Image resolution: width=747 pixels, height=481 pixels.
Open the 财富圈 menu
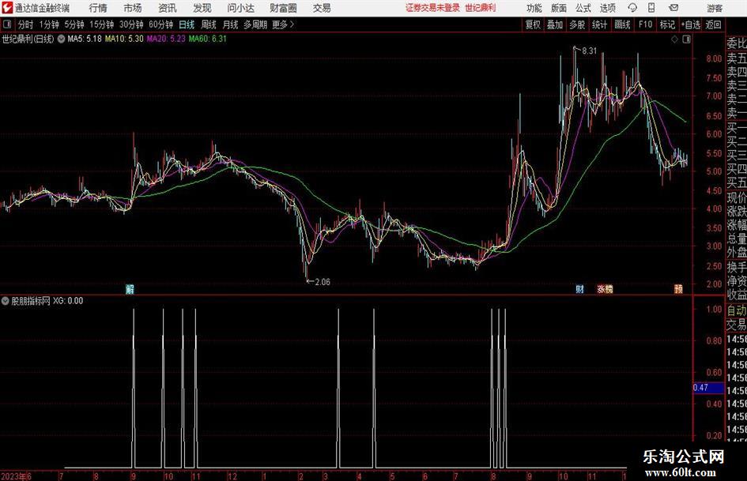(x=283, y=8)
